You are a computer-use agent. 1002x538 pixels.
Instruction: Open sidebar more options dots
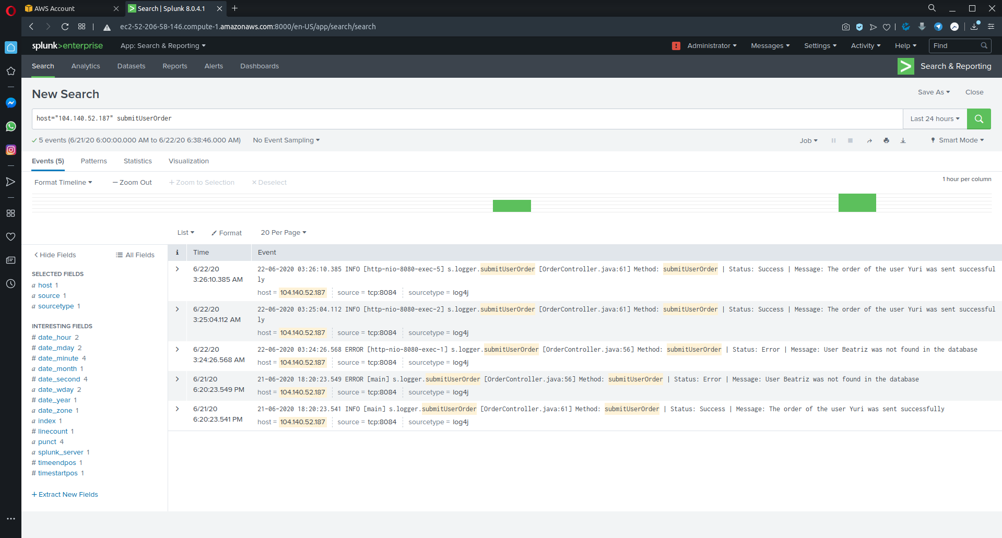click(10, 519)
